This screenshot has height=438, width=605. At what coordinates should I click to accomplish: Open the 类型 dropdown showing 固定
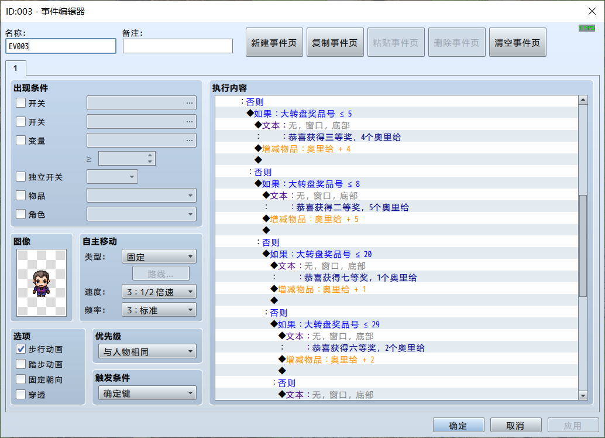pyautogui.click(x=159, y=256)
